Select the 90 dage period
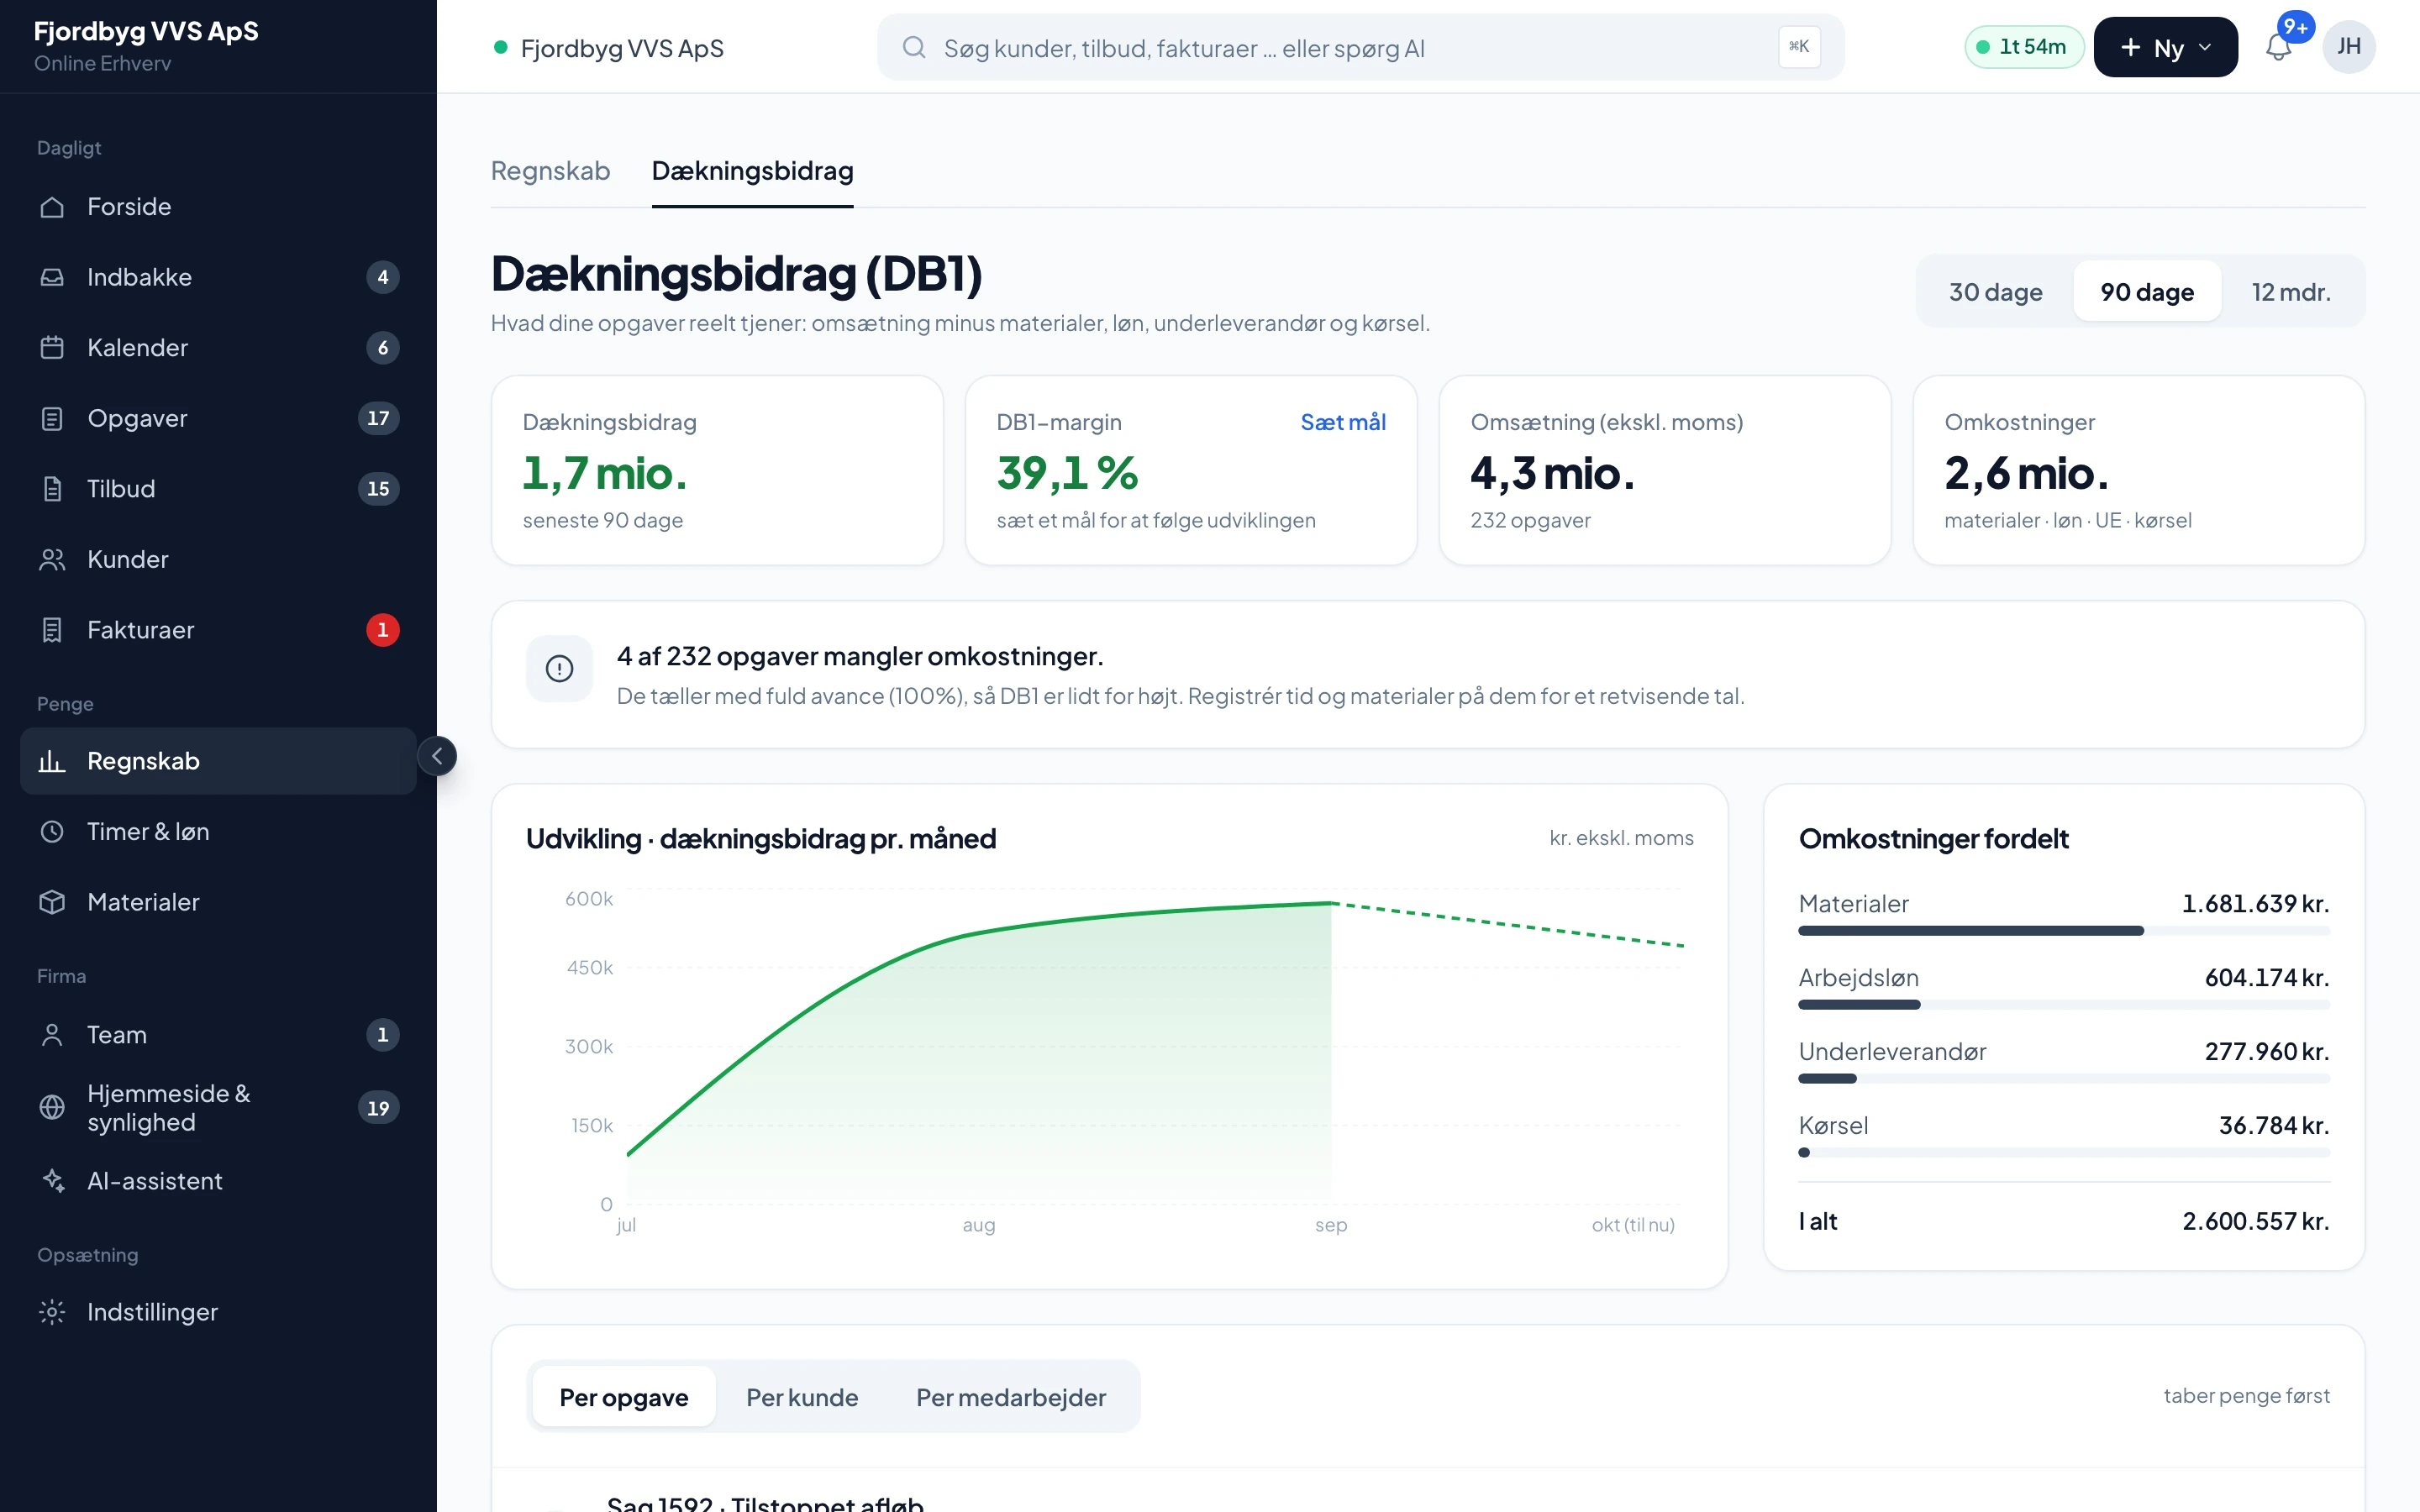 pyautogui.click(x=2147, y=292)
